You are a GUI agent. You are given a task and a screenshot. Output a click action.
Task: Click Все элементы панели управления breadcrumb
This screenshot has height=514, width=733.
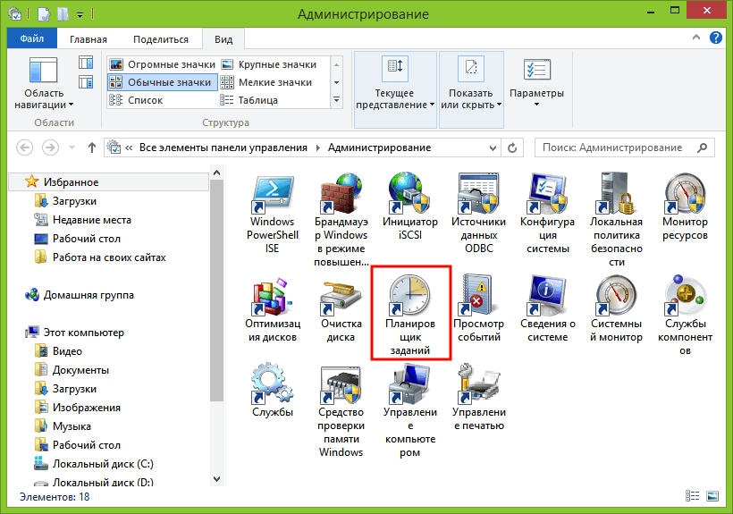[x=223, y=148]
